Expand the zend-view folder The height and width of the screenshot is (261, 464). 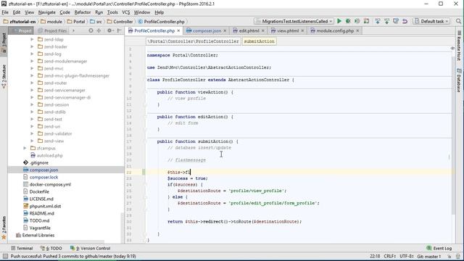coord(32,141)
